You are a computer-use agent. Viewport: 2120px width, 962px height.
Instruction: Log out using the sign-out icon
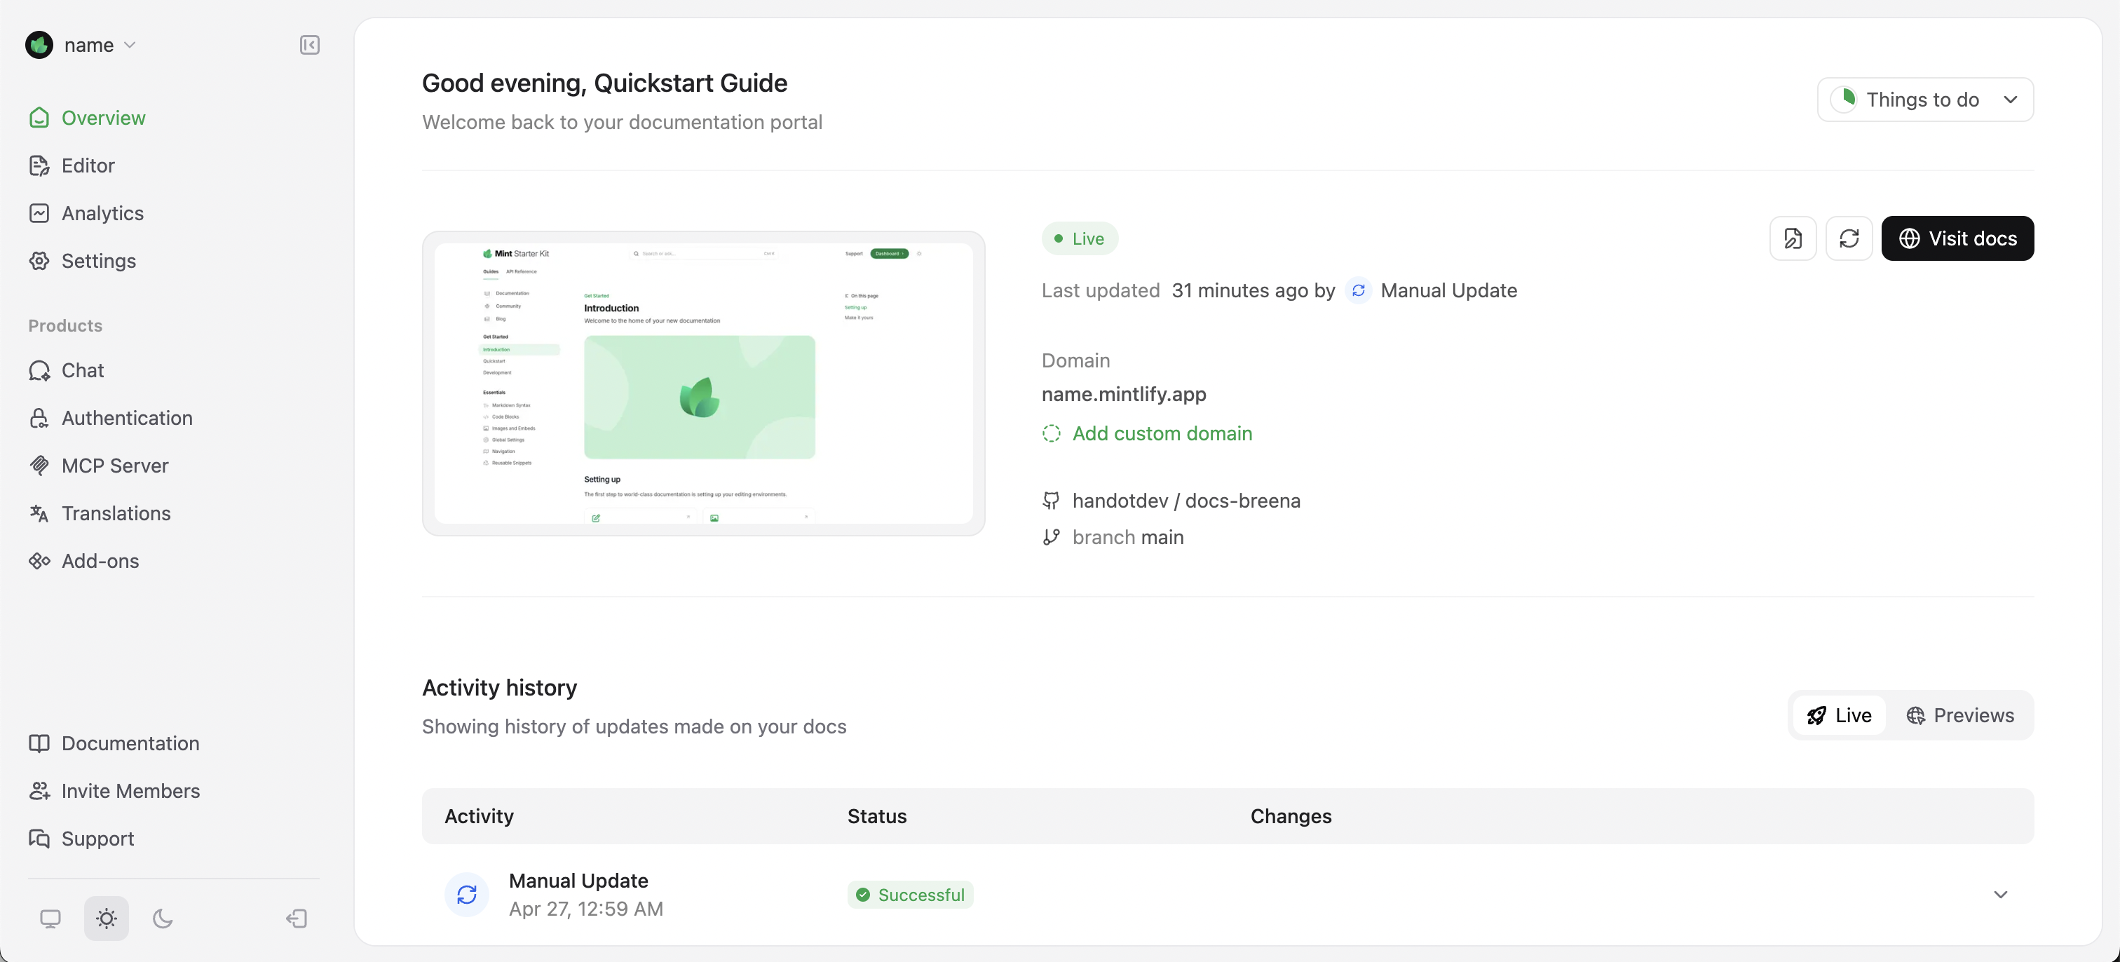tap(297, 919)
